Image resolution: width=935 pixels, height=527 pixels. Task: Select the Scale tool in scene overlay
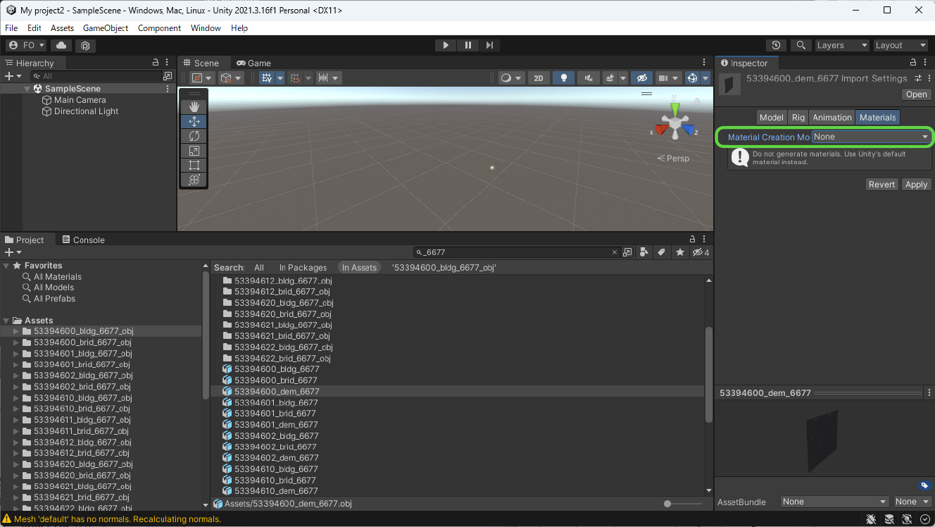pos(194,151)
